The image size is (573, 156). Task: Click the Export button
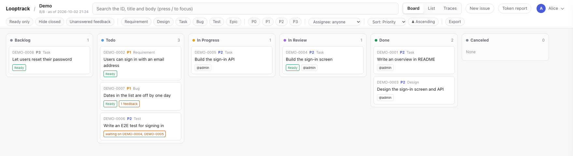point(455,22)
